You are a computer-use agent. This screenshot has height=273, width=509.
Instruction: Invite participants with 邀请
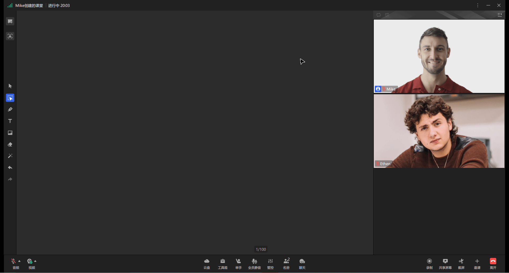477,264
